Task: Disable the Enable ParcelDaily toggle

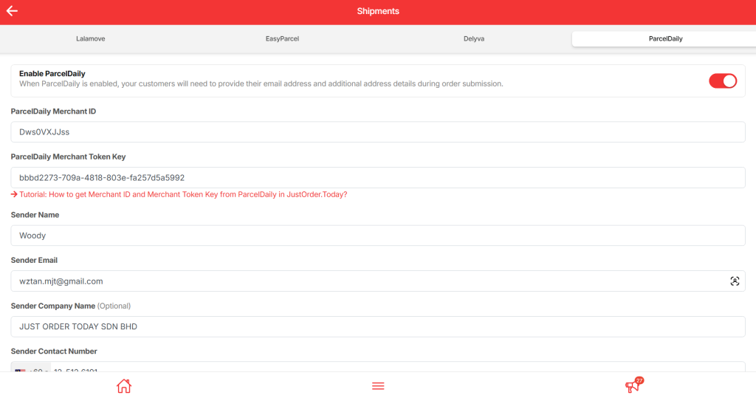Action: 722,81
